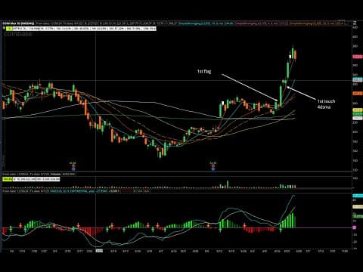Click the chart settings icon at top right of the price axis
363x272 pixels.
[x=355, y=23]
